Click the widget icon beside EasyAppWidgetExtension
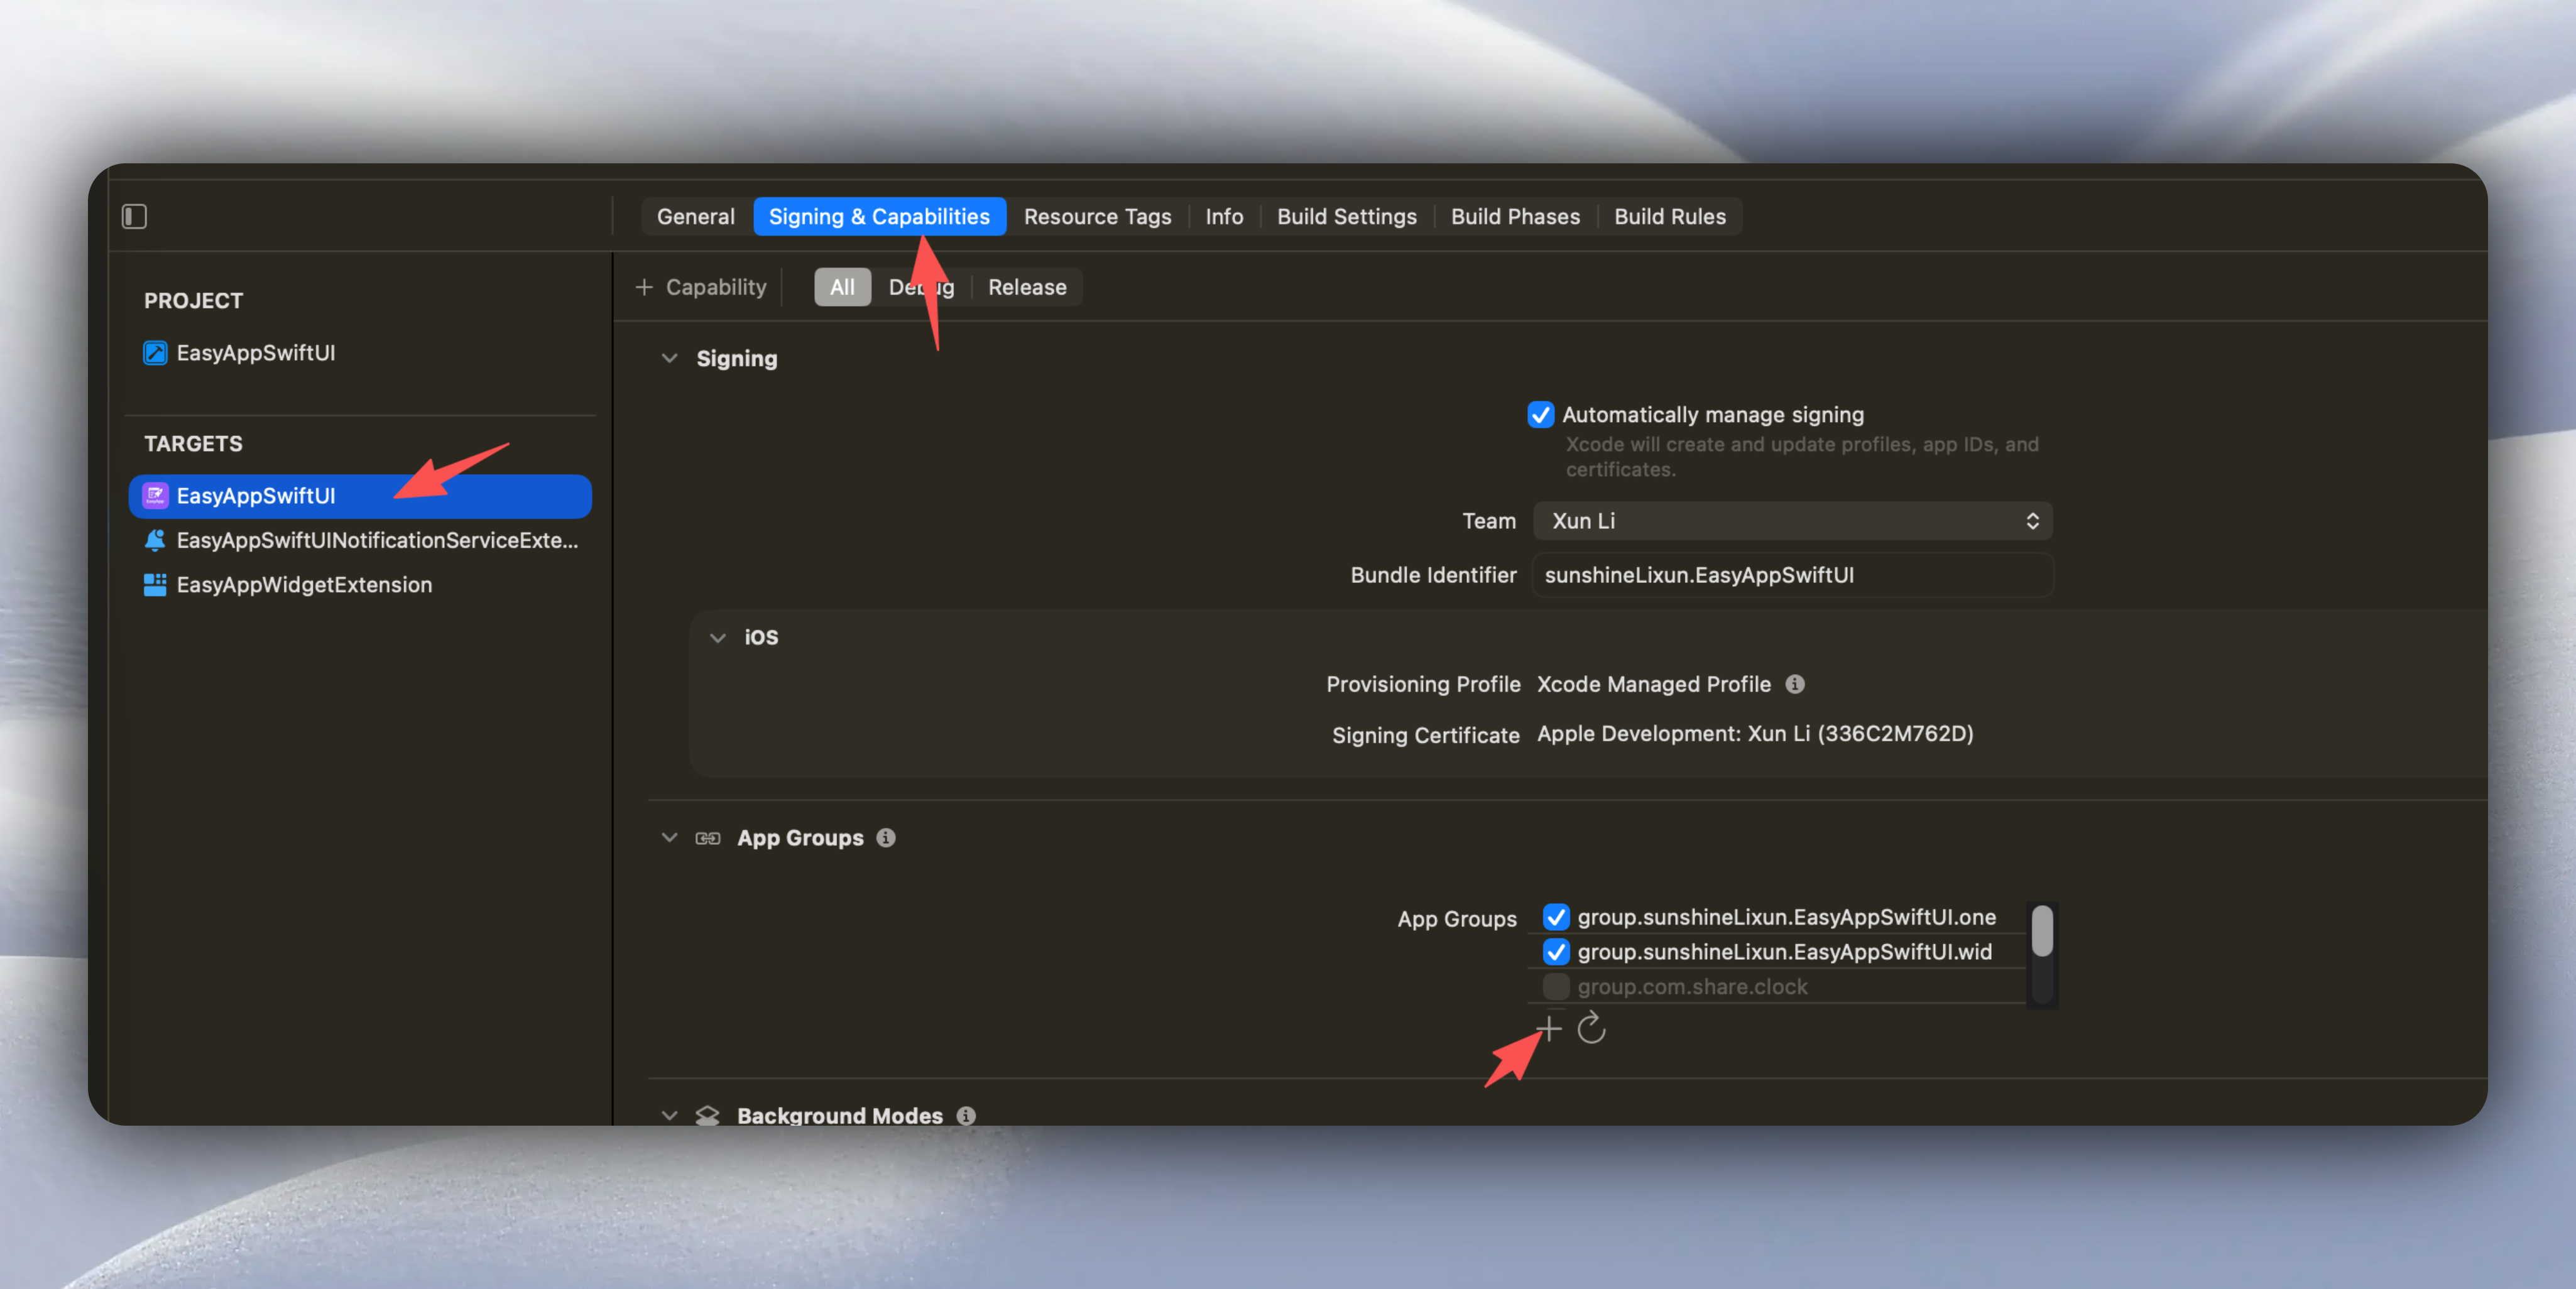 coord(155,585)
